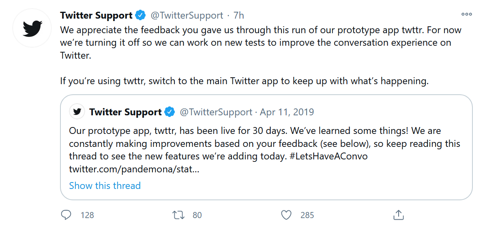
Task: Click the Apr 11, 2019 date
Action: click(x=287, y=112)
